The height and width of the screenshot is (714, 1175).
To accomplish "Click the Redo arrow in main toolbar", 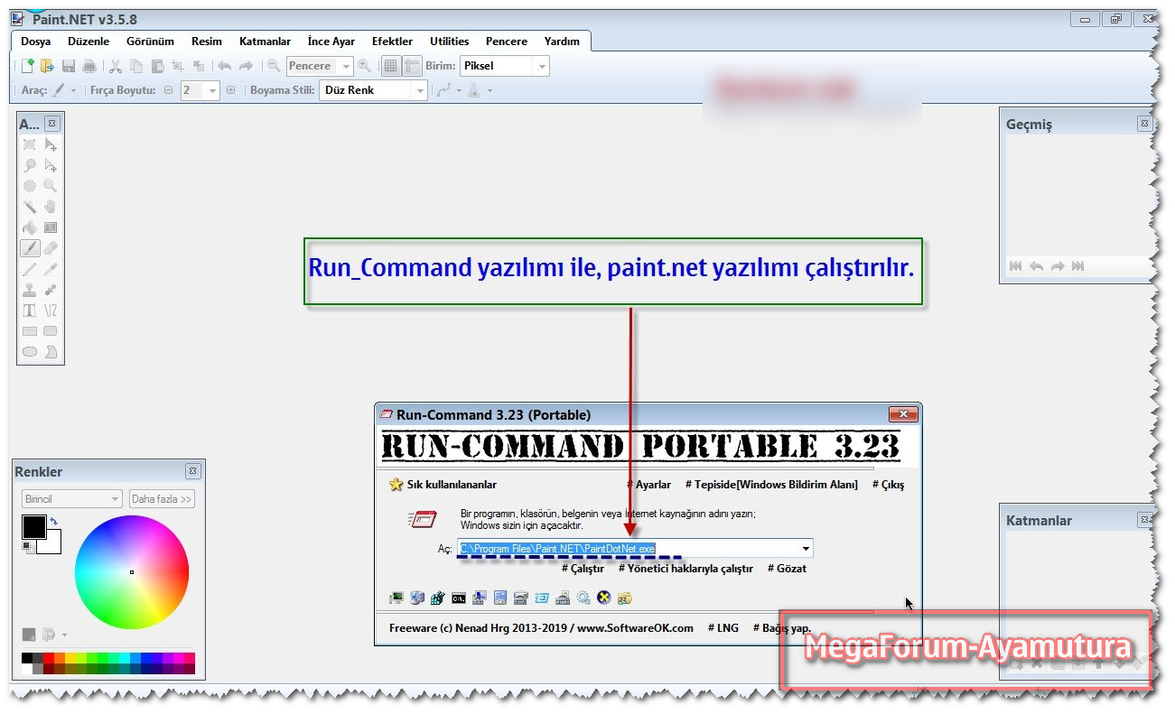I will (246, 66).
